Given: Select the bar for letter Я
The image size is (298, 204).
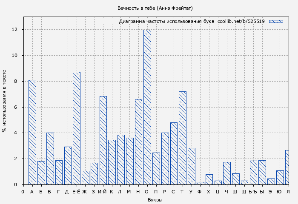Looking at the screenshot, I should 287,167.
